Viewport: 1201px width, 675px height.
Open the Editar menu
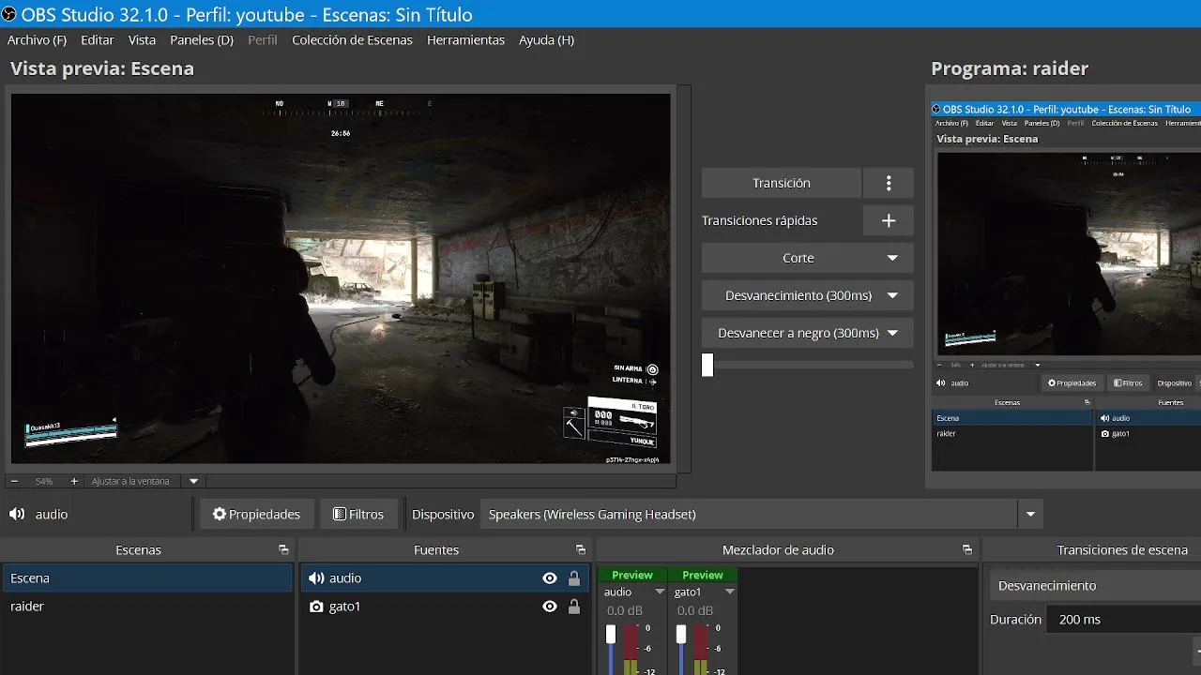98,40
